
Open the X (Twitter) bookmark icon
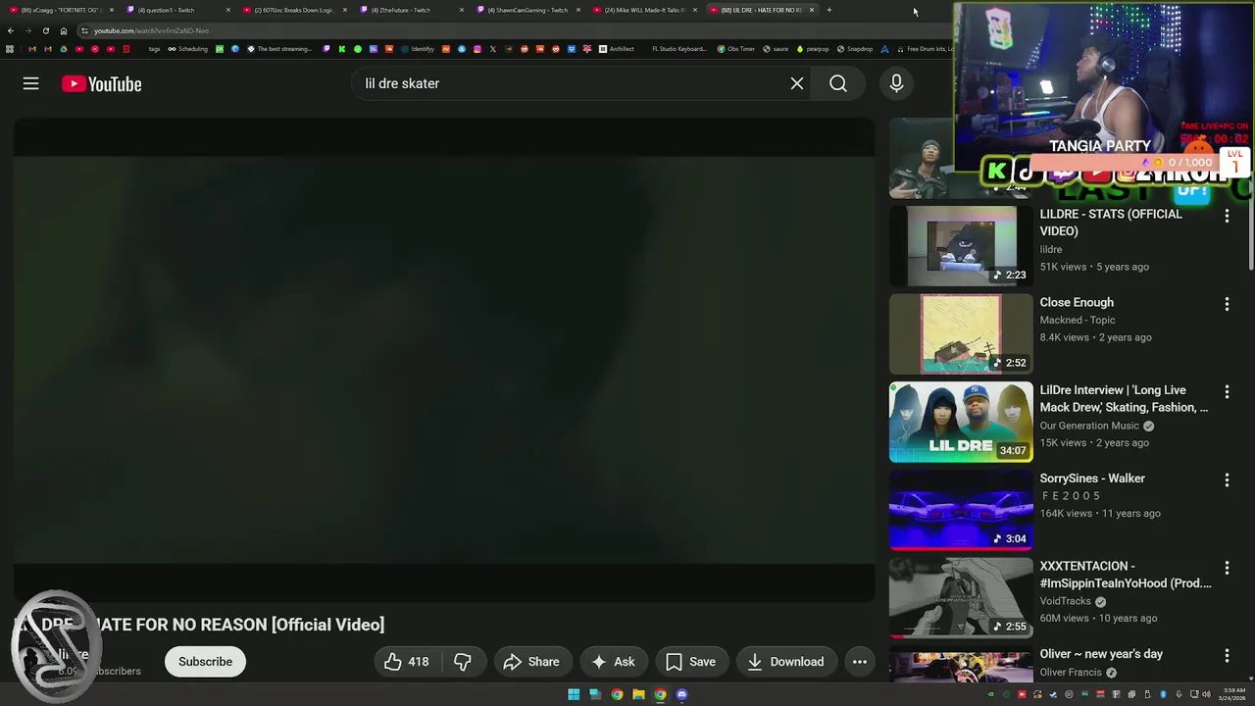pos(493,49)
